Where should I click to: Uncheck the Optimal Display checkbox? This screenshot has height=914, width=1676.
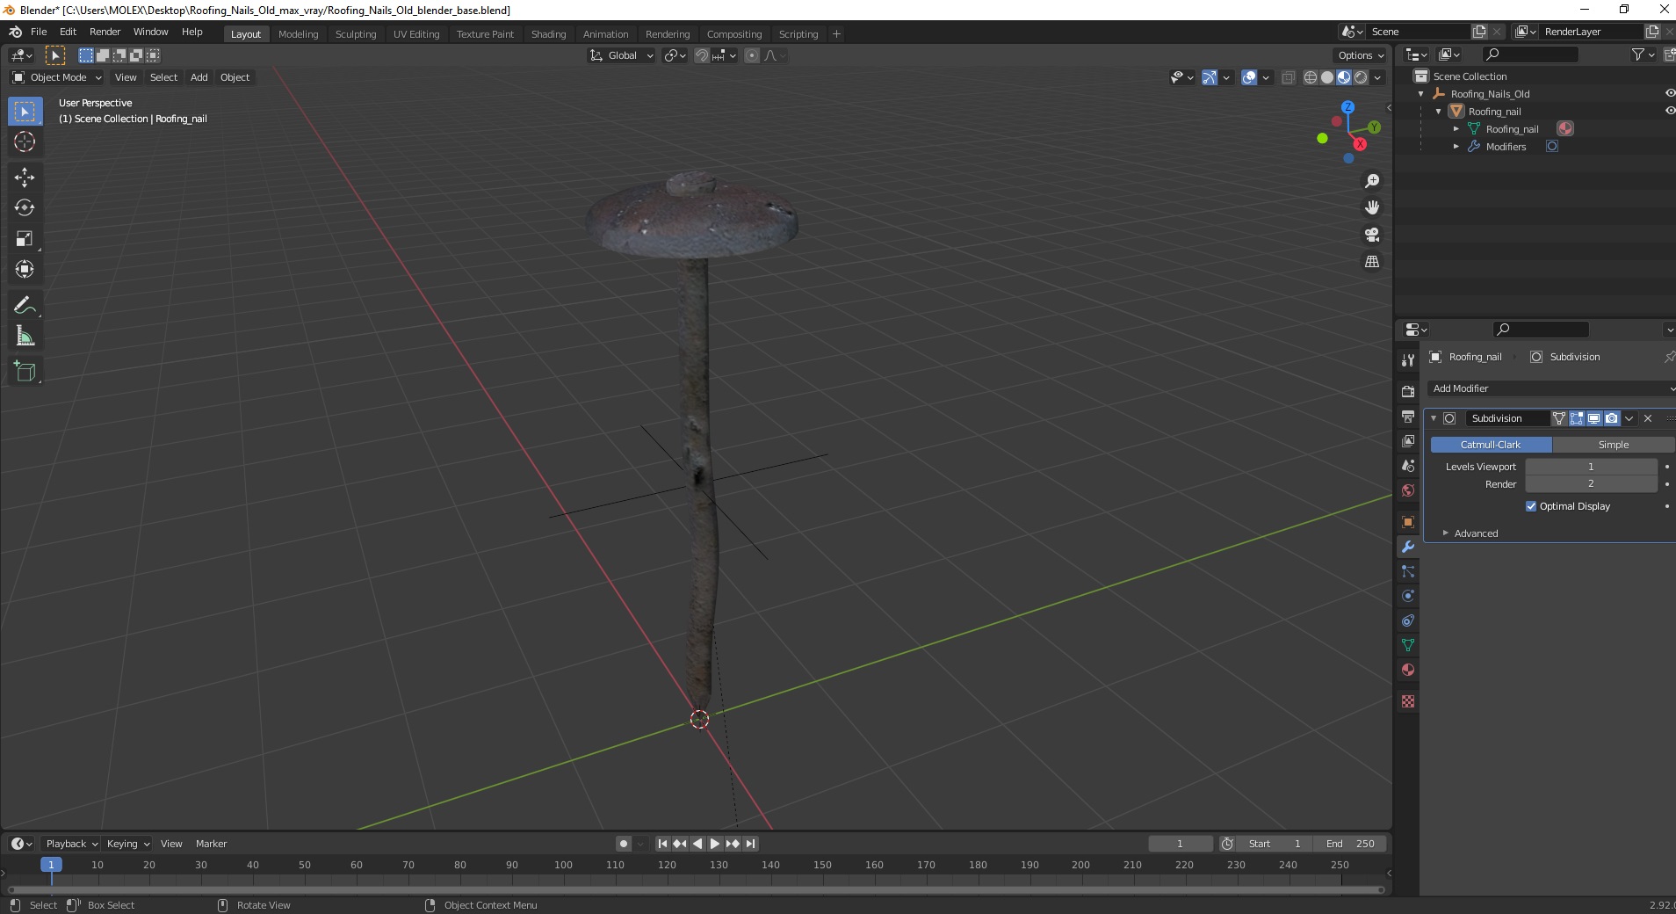[x=1531, y=506]
